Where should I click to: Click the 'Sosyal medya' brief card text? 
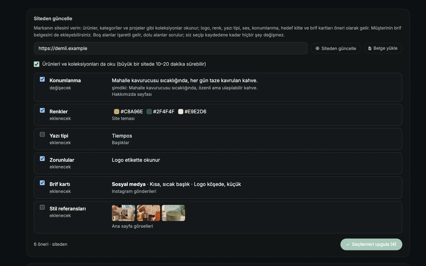tap(129, 184)
